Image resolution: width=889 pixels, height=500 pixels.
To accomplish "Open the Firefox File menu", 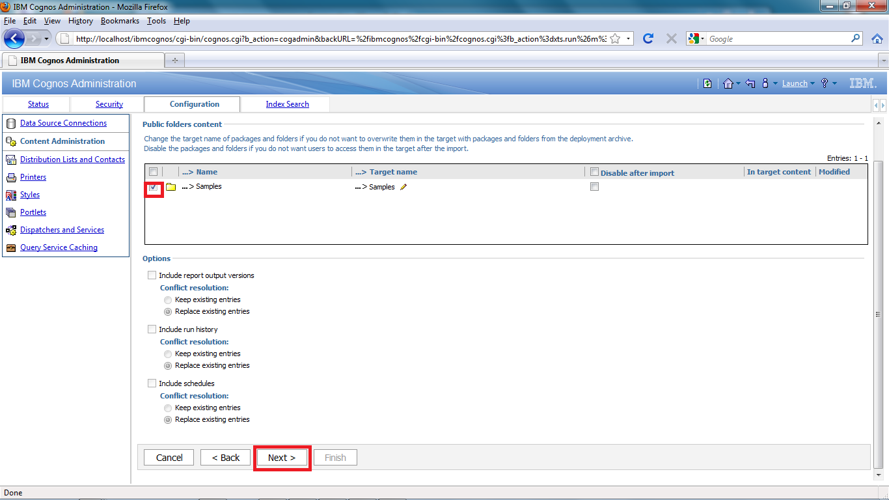I will click(9, 21).
